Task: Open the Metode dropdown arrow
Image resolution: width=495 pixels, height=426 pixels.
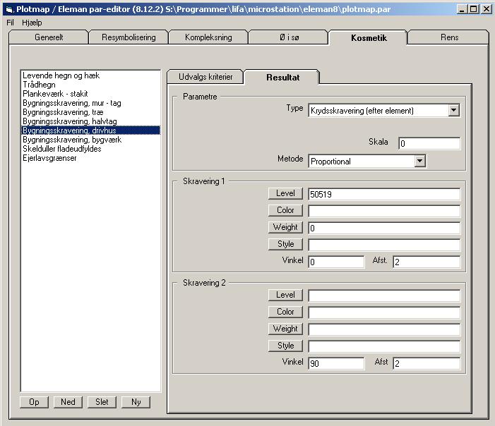Action: [x=419, y=161]
